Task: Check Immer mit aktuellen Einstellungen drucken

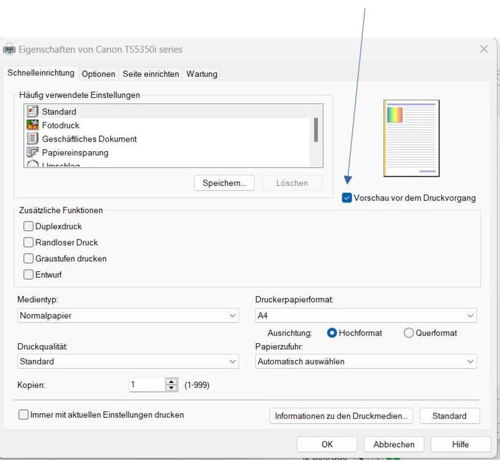Action: click(x=23, y=415)
